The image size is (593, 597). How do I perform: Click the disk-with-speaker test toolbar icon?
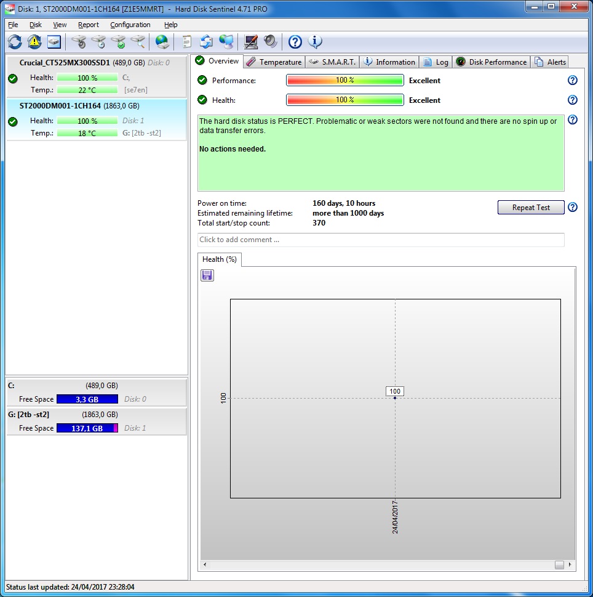coord(79,42)
